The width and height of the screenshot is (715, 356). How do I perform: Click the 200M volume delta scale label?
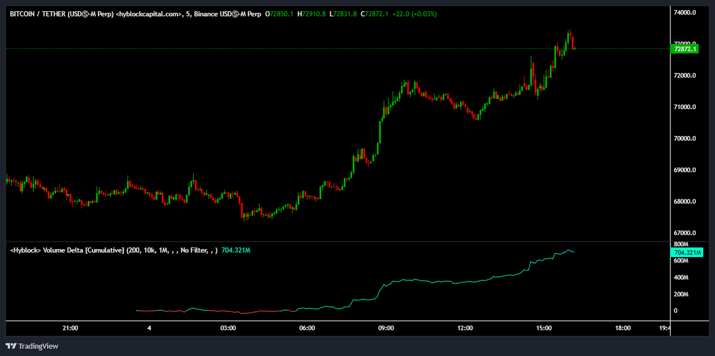tap(680, 295)
